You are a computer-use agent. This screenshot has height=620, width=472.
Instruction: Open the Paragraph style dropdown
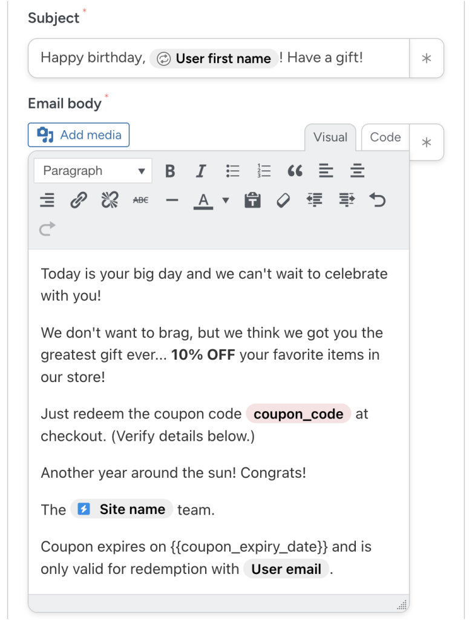tap(92, 171)
